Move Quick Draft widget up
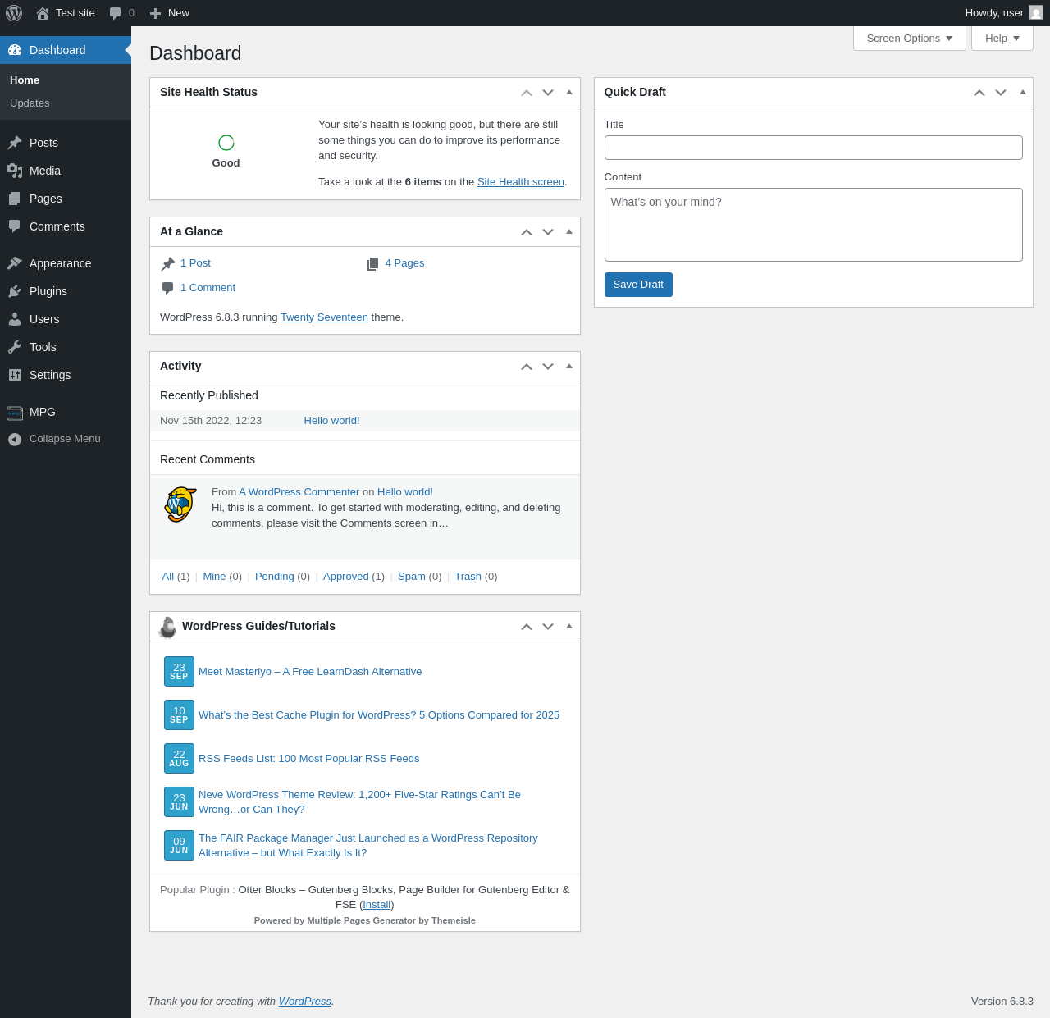This screenshot has width=1050, height=1018. coord(979,93)
